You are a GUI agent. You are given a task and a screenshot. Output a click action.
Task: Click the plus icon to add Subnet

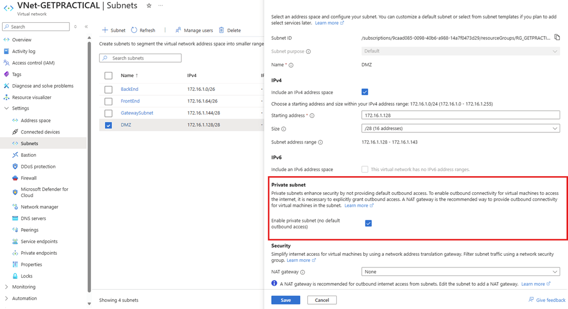pos(105,30)
